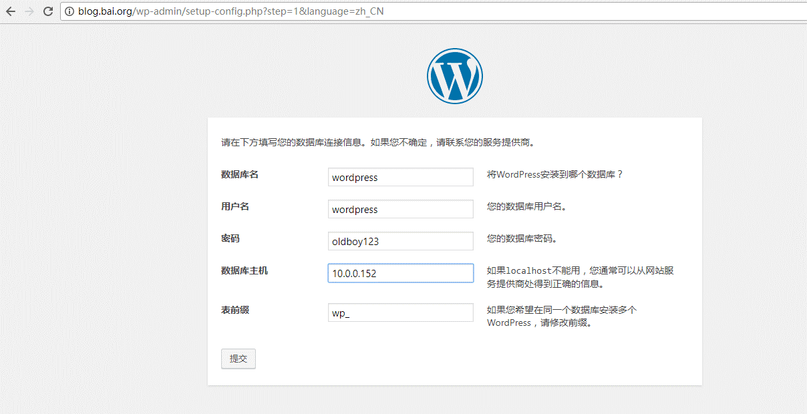Click the 用户名 label

click(235, 207)
